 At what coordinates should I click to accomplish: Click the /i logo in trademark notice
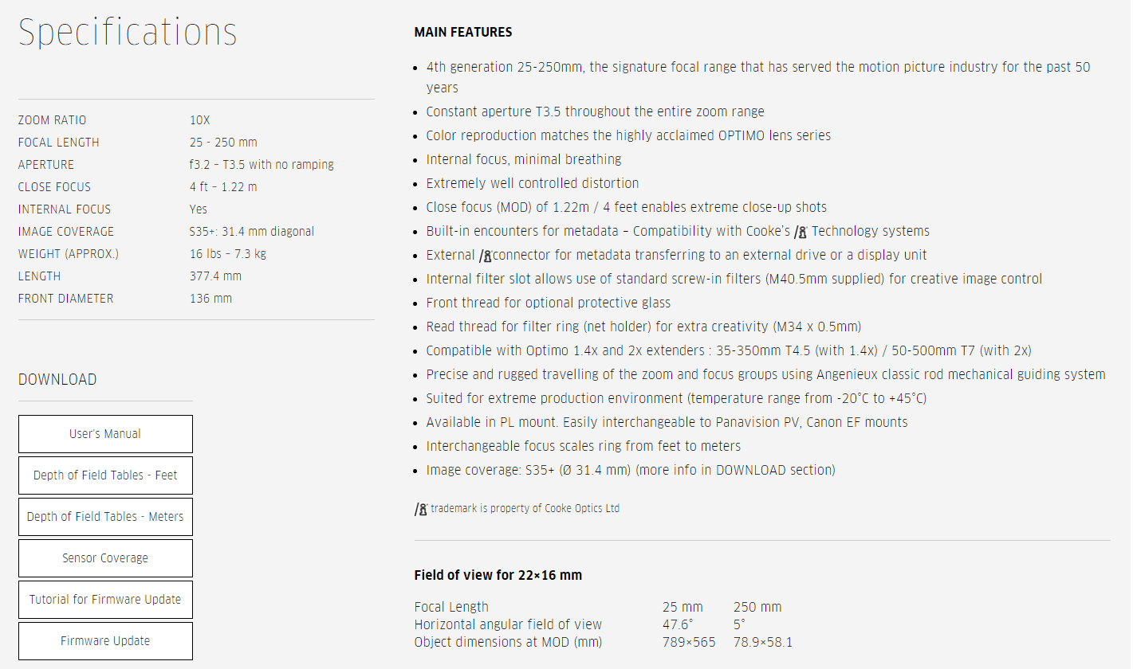coord(421,509)
